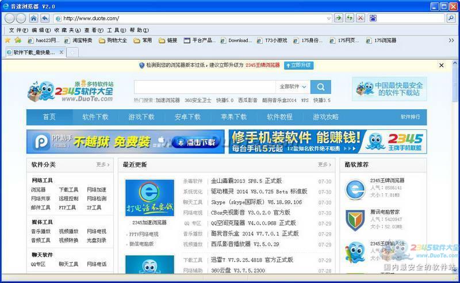Switch to the 游戏下载 navigation tab
The width and height of the screenshot is (460, 283).
[141, 117]
